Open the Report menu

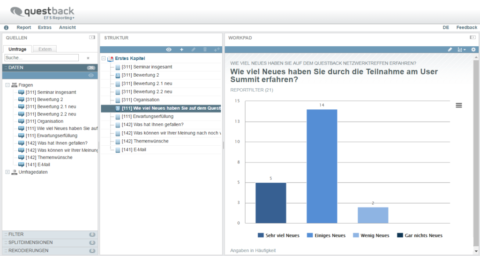24,28
